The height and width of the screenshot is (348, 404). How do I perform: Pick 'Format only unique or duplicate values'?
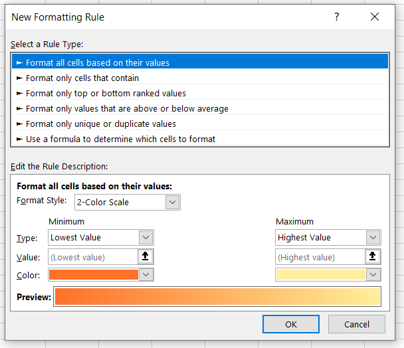click(x=101, y=124)
